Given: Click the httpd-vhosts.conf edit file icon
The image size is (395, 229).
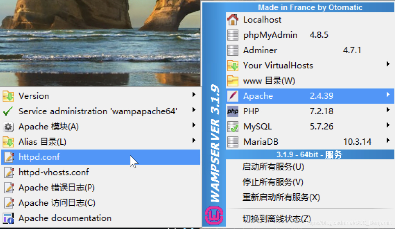Looking at the screenshot, I should (8, 172).
